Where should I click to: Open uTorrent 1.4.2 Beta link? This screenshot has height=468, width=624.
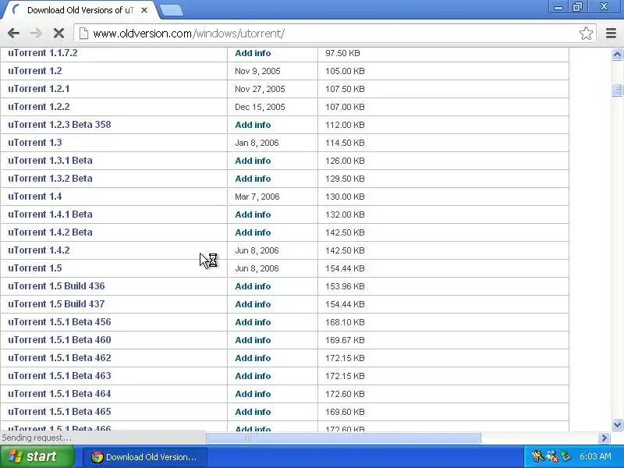(50, 232)
